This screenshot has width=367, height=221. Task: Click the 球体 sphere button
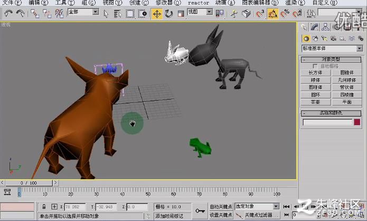coord(315,80)
